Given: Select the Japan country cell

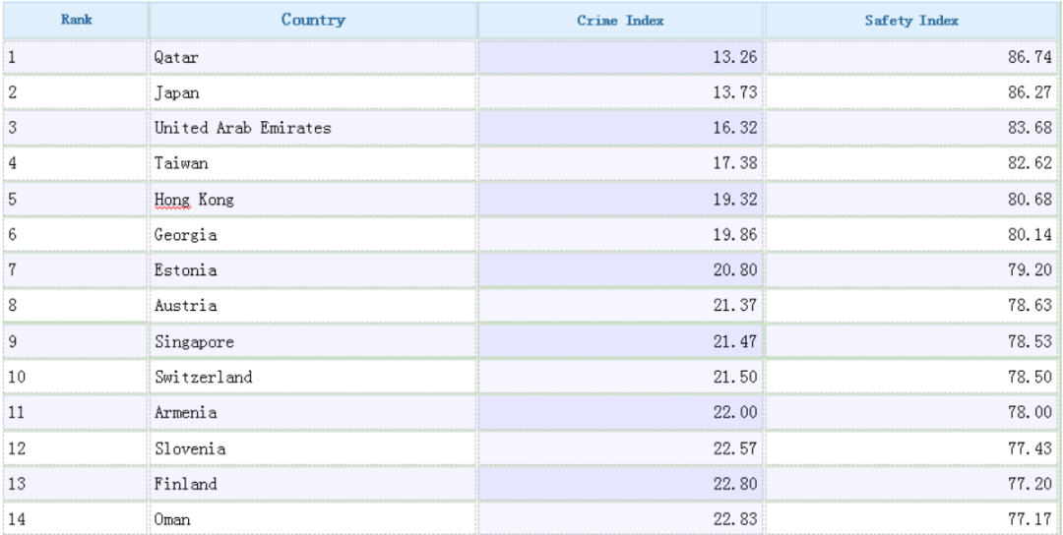Looking at the screenshot, I should click(x=177, y=92).
